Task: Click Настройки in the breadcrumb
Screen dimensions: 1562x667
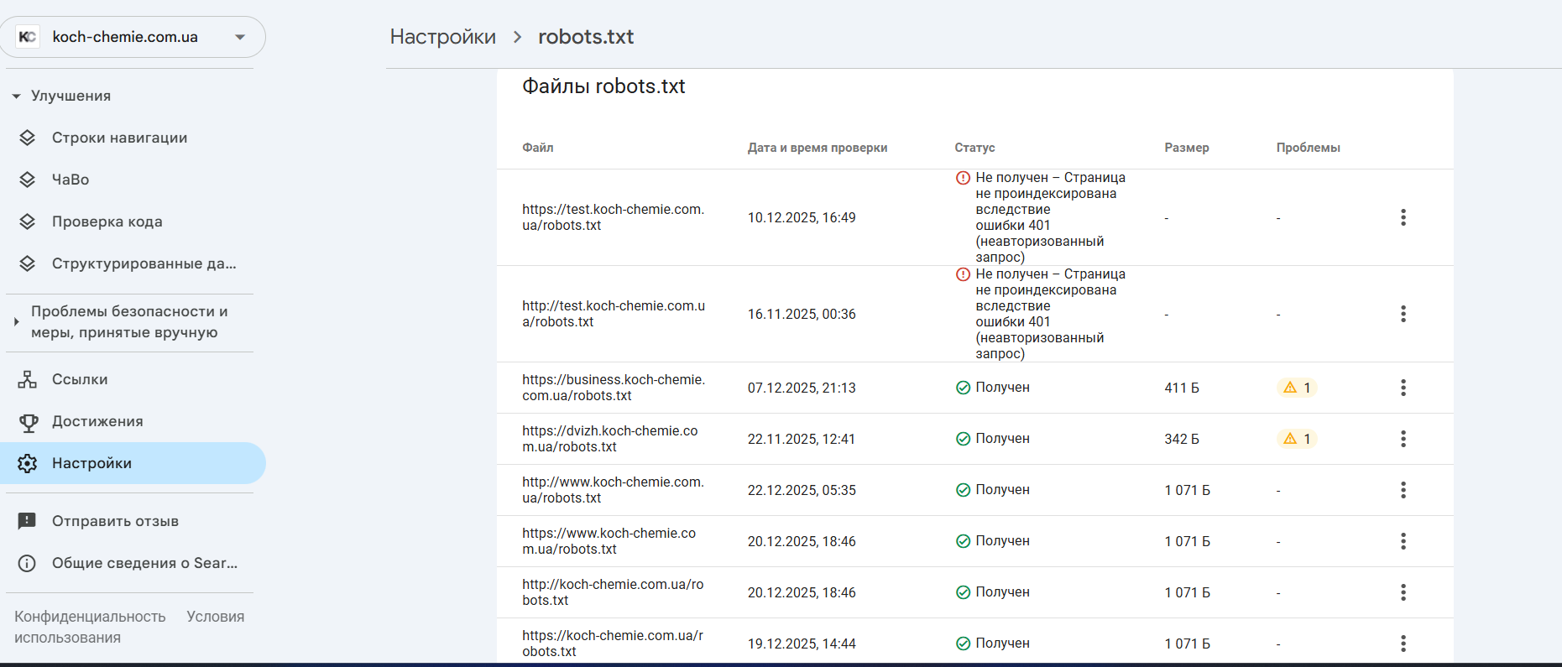Action: pos(443,37)
